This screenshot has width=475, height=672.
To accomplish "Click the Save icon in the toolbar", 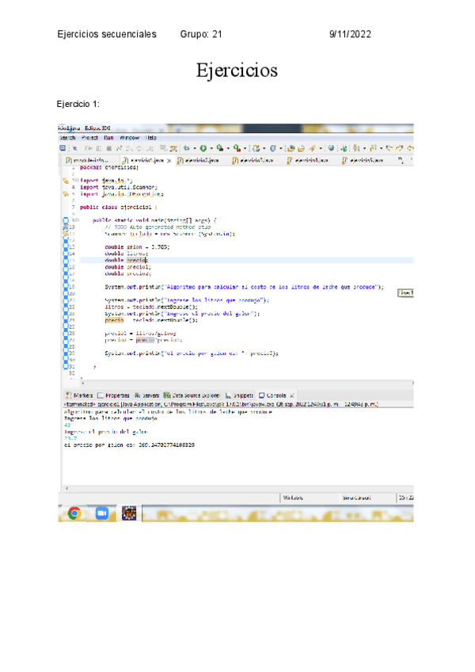I will [x=63, y=148].
